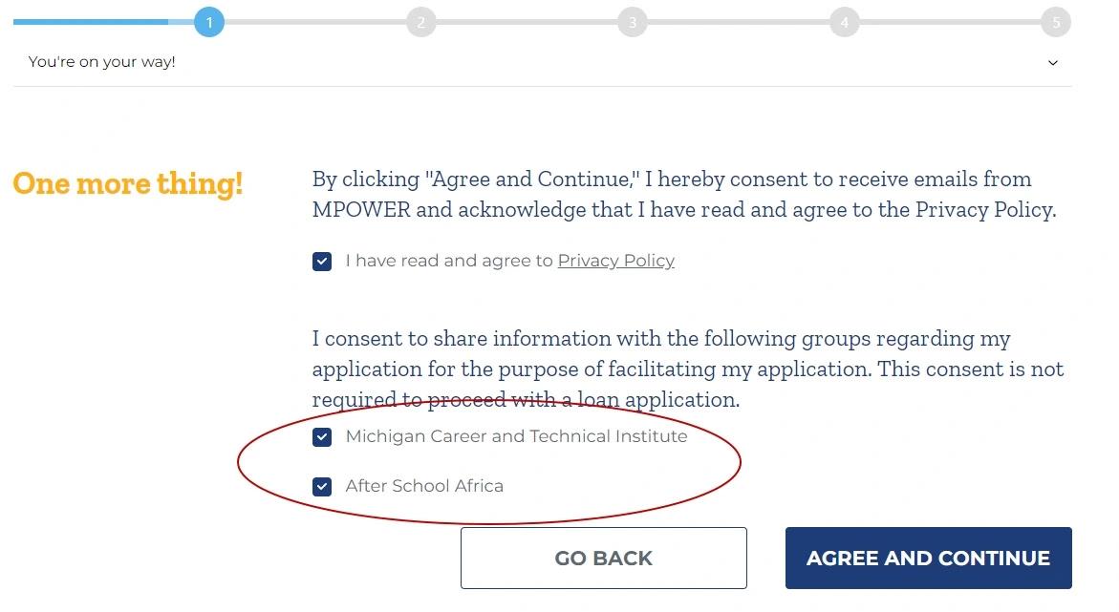Viewport: 1119px width, 612px height.
Task: Click the checkmark inside the Privacy Policy checkbox
Action: [322, 261]
